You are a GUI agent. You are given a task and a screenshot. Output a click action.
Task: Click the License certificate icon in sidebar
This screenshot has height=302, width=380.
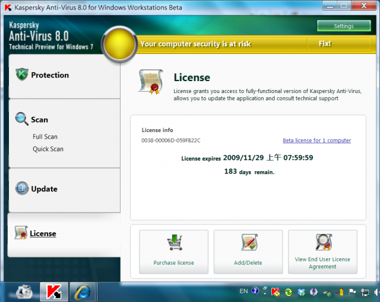pos(21,233)
